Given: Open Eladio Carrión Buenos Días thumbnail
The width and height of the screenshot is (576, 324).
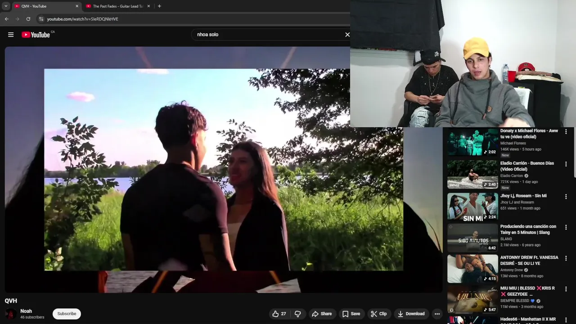Looking at the screenshot, I should pos(472,175).
